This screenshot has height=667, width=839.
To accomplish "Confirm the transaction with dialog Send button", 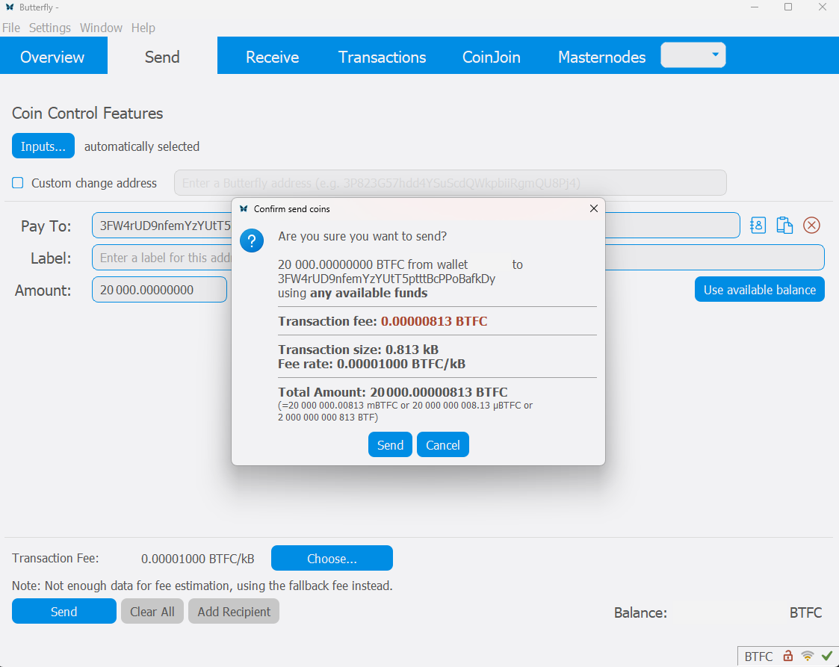I will [390, 445].
